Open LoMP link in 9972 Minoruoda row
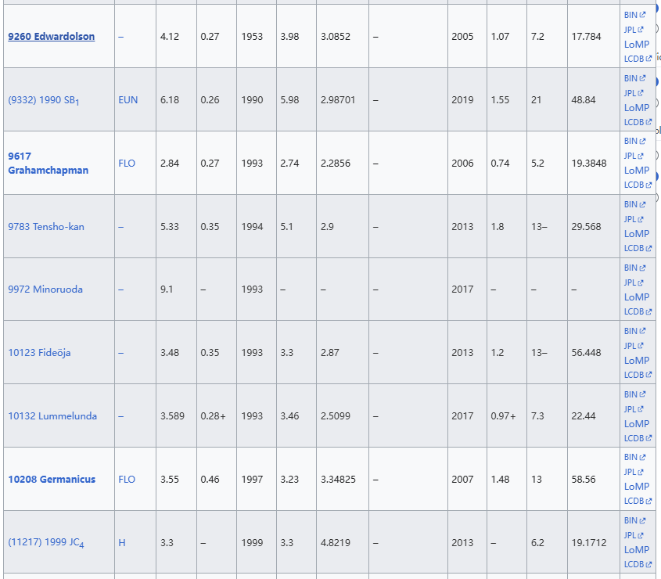This screenshot has height=579, width=661. [x=637, y=297]
